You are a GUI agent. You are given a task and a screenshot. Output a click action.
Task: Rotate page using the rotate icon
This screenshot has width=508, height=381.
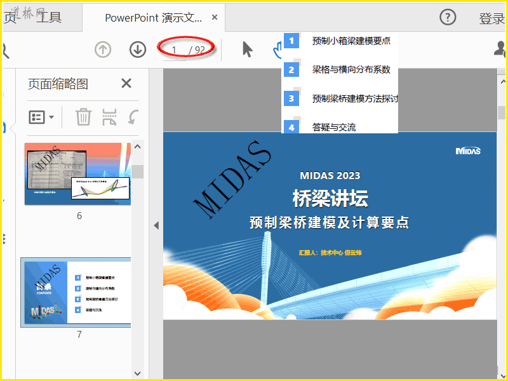pos(133,117)
